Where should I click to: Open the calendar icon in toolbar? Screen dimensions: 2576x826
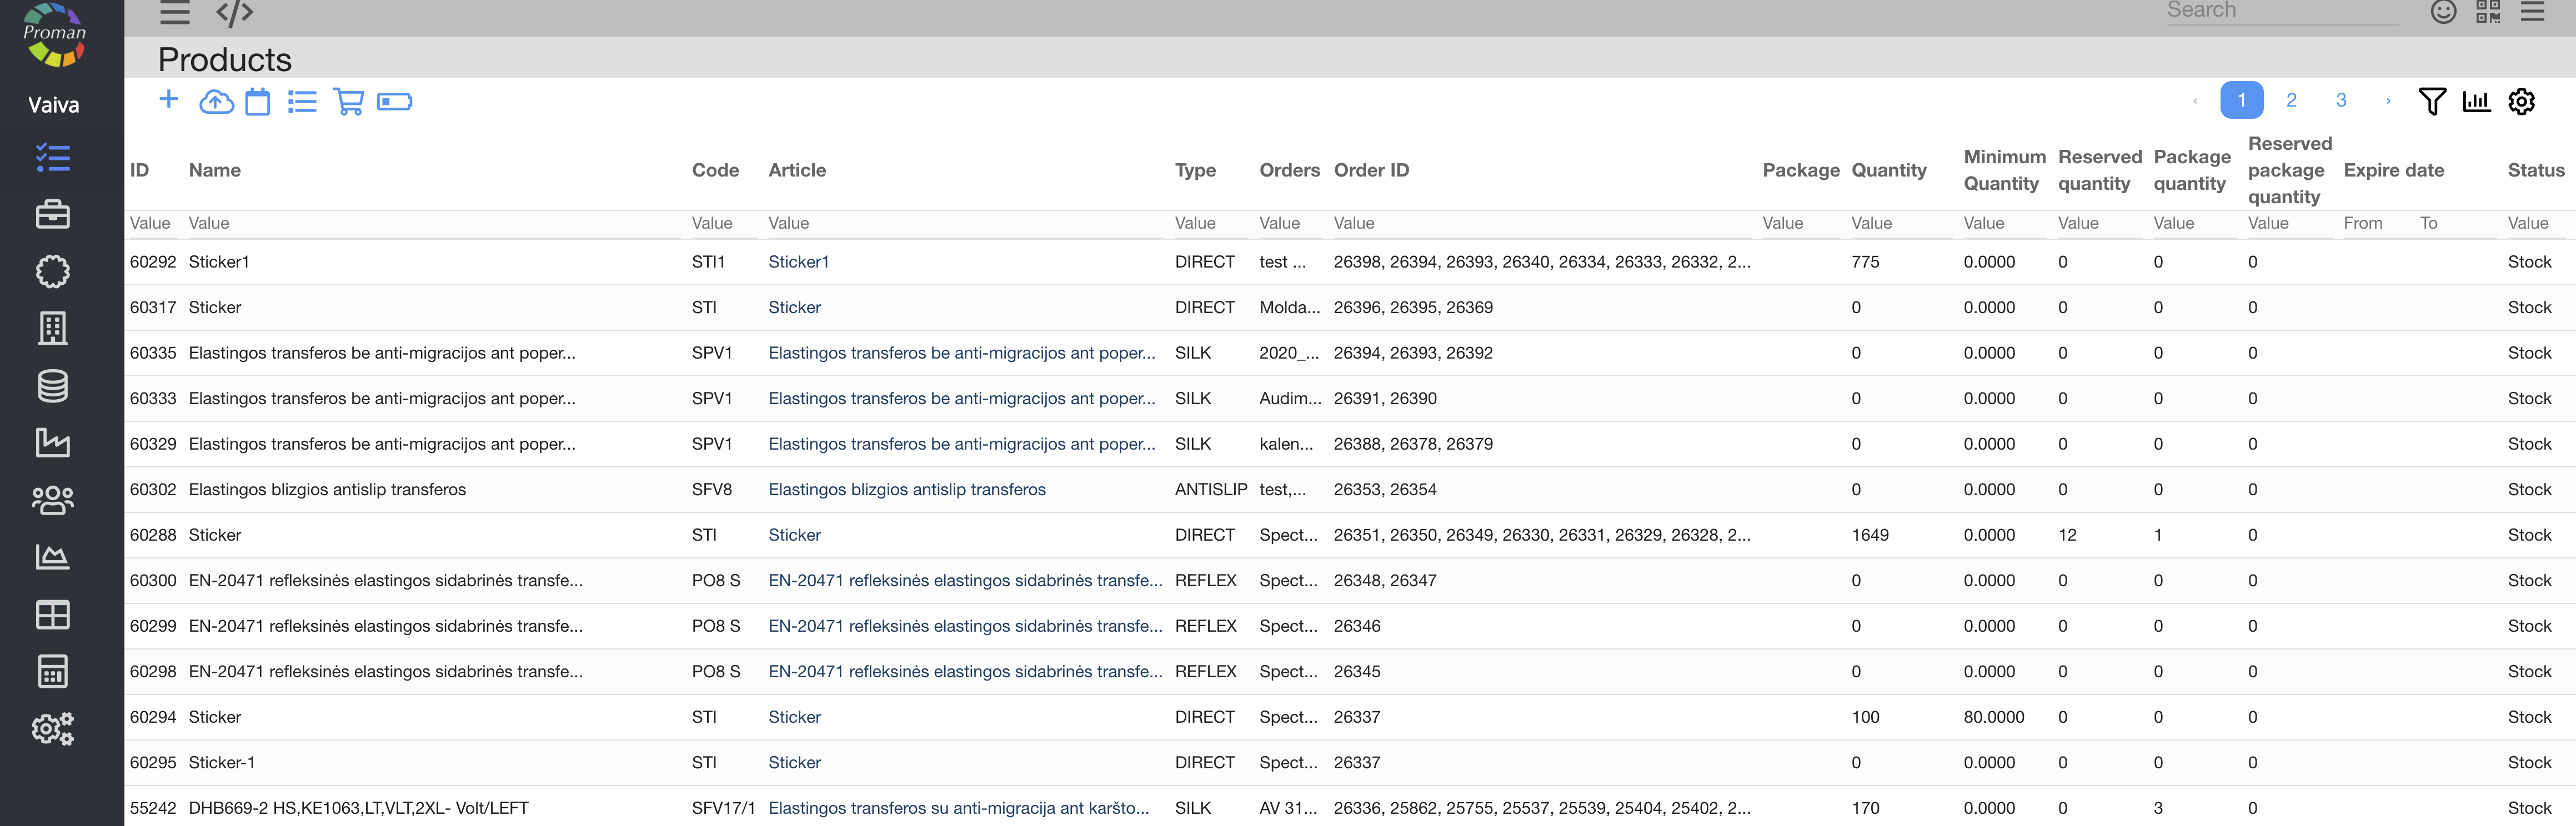(x=258, y=102)
